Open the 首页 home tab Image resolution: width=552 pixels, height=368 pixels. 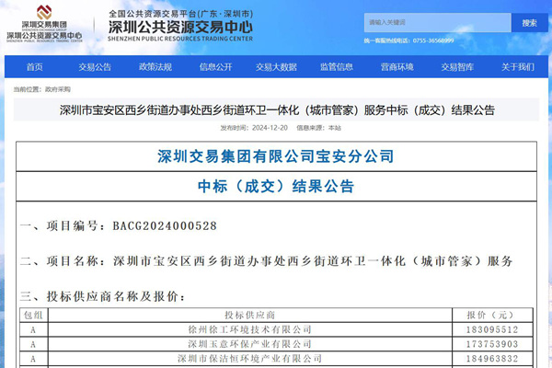[x=34, y=67]
